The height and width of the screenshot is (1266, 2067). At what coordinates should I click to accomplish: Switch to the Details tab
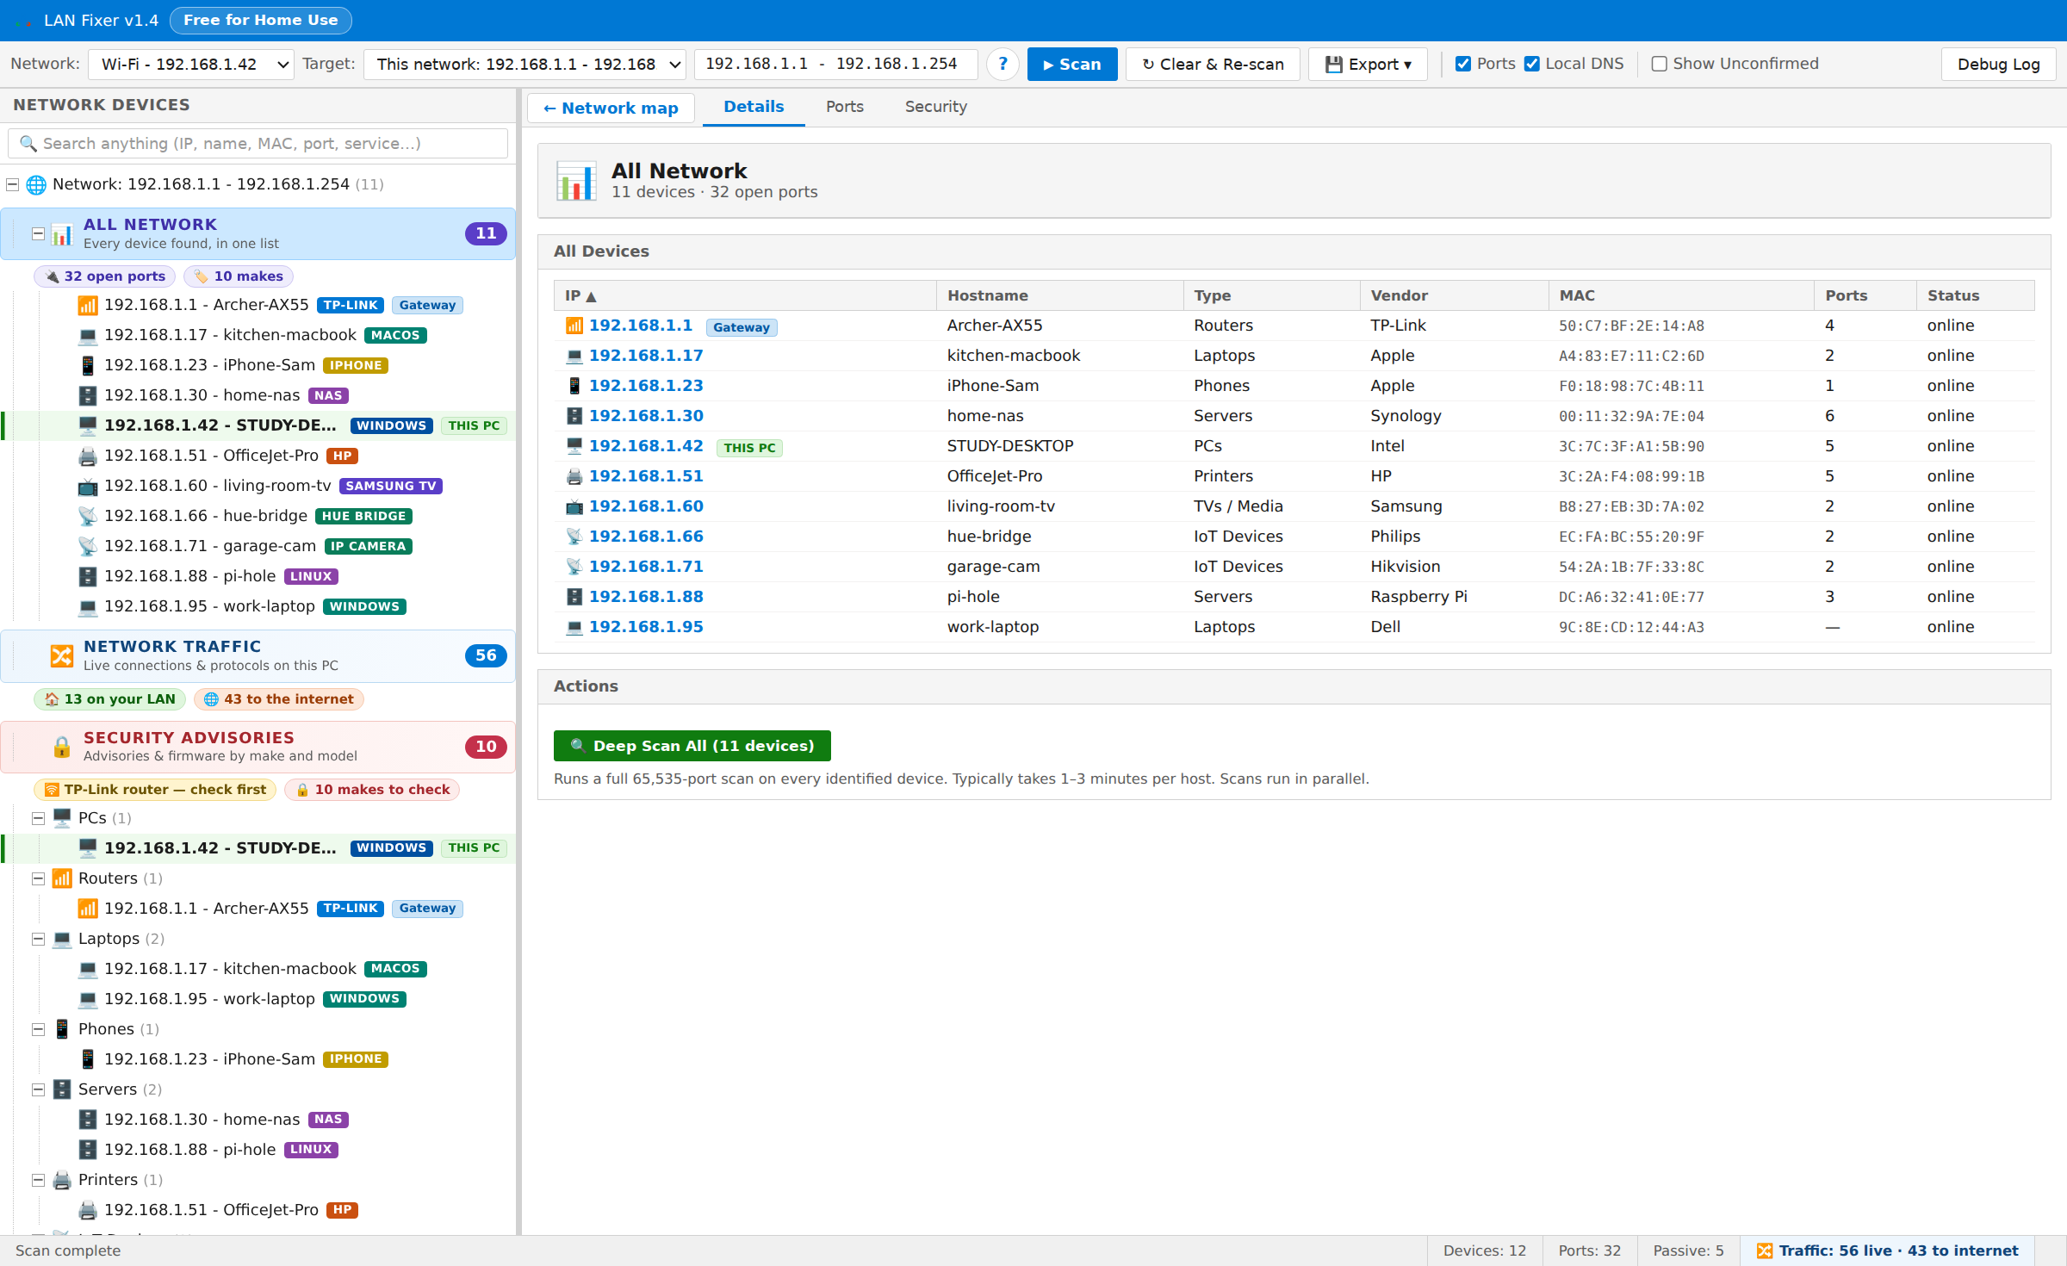pyautogui.click(x=754, y=107)
